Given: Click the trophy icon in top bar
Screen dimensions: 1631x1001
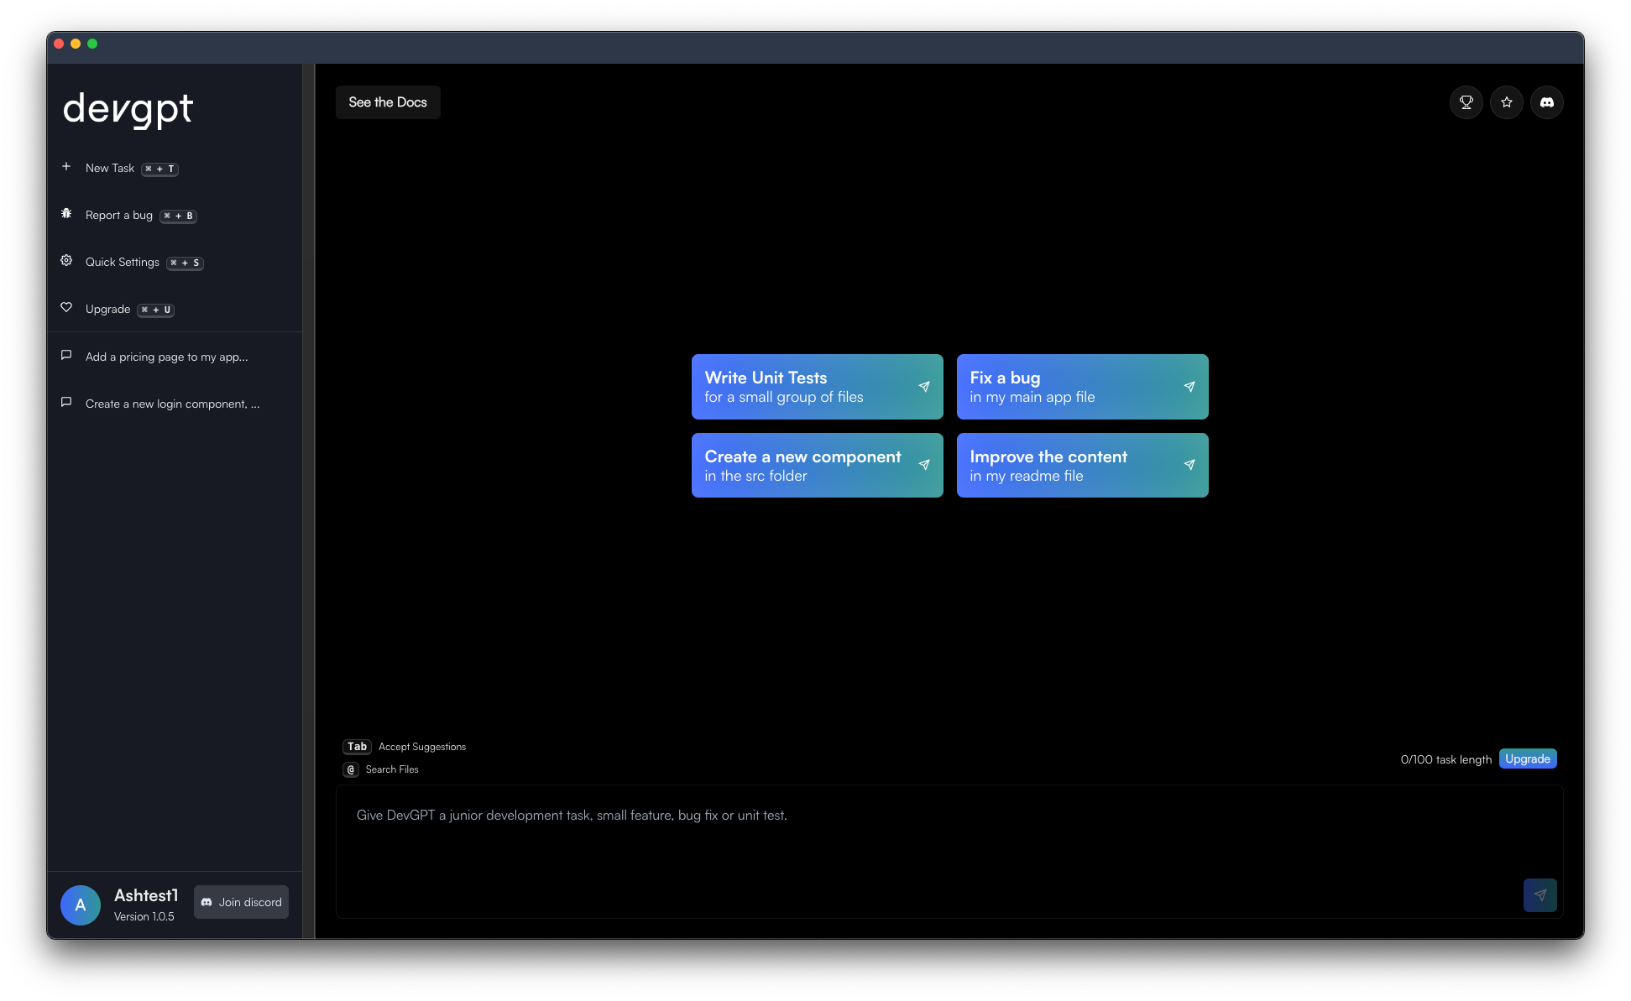Looking at the screenshot, I should (x=1466, y=102).
